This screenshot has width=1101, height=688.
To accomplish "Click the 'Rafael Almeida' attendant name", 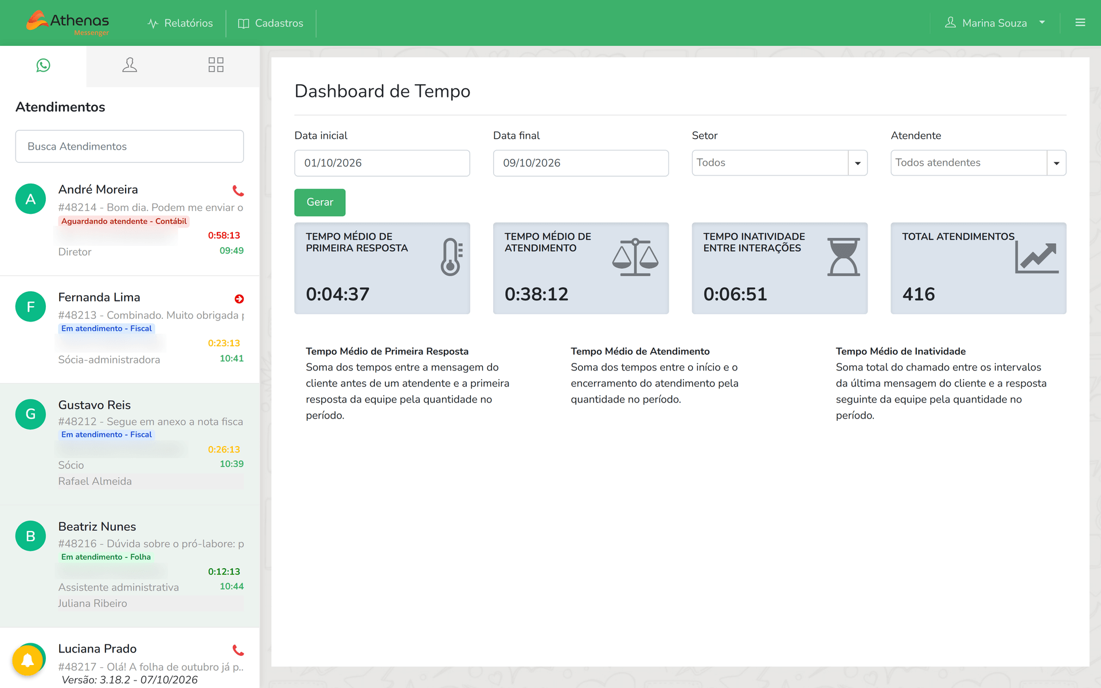I will [95, 481].
